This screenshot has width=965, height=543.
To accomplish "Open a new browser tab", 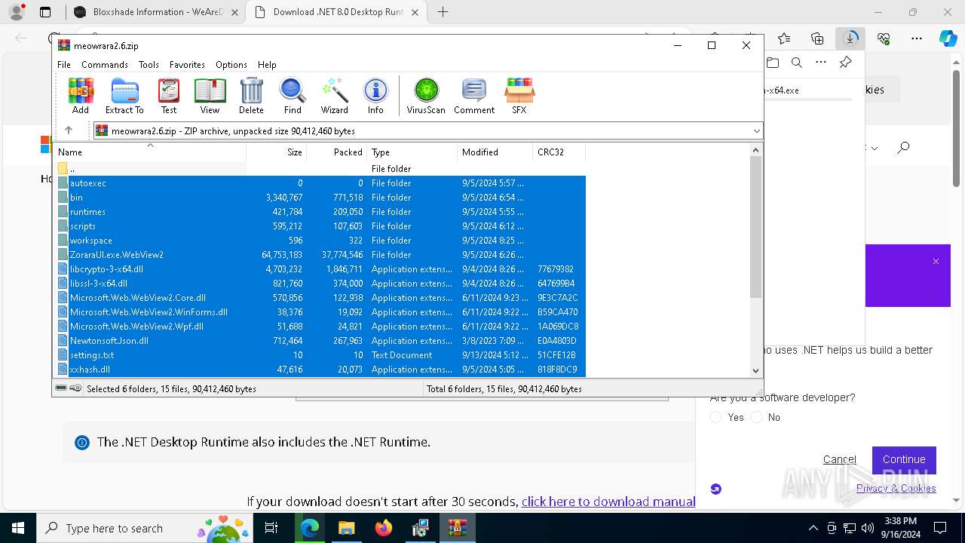I will coord(443,12).
